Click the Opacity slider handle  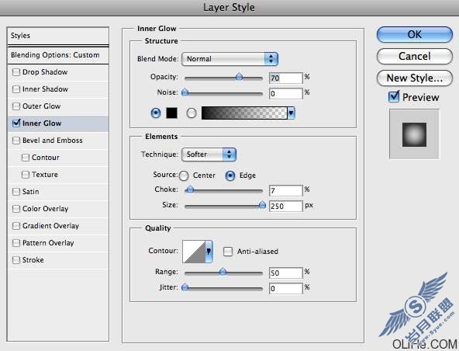tap(239, 77)
